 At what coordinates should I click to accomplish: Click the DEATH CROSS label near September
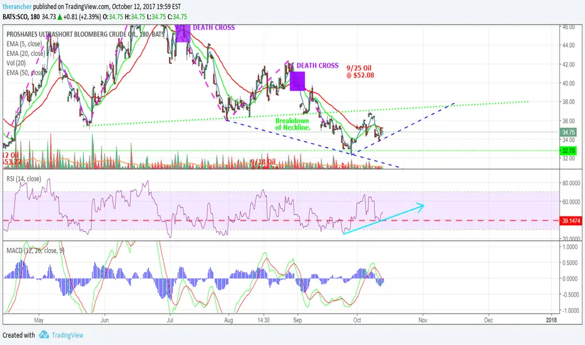point(318,66)
